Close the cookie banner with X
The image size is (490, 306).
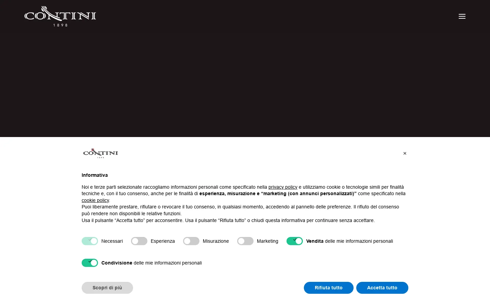click(x=405, y=153)
